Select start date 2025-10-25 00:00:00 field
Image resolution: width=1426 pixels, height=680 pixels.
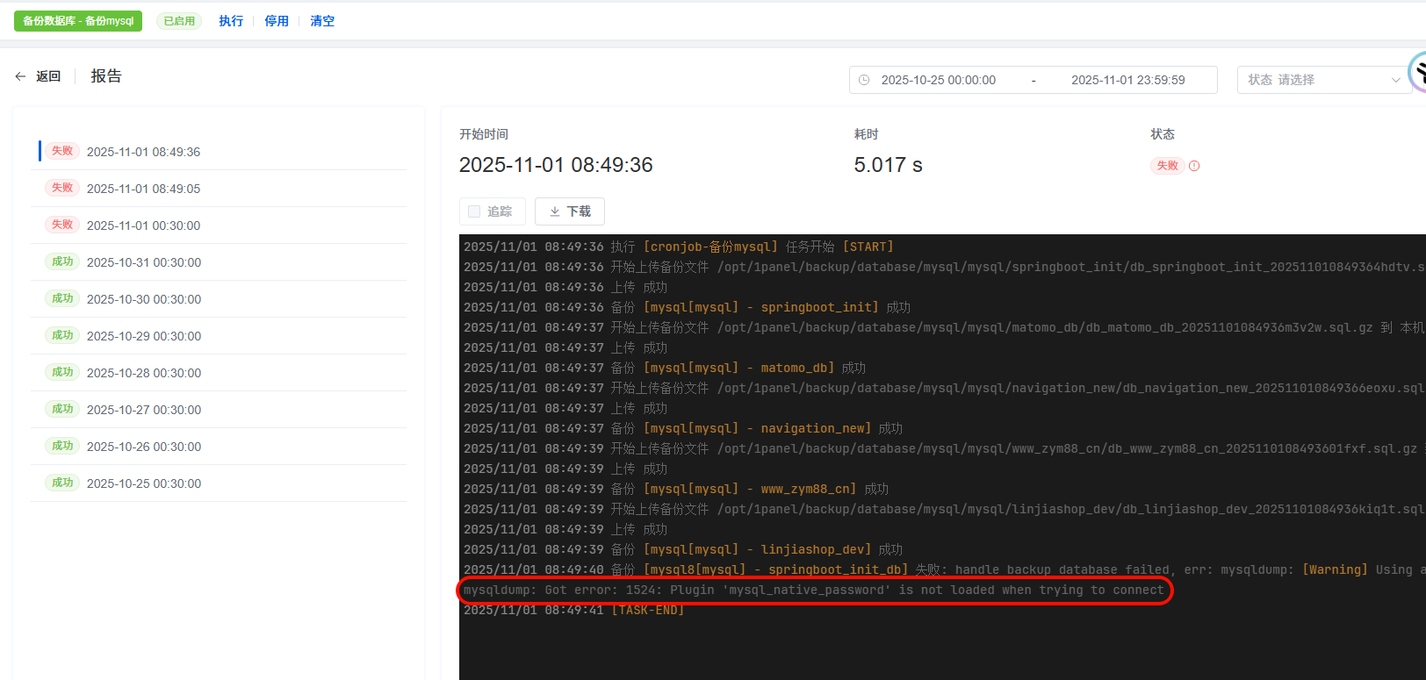[938, 80]
